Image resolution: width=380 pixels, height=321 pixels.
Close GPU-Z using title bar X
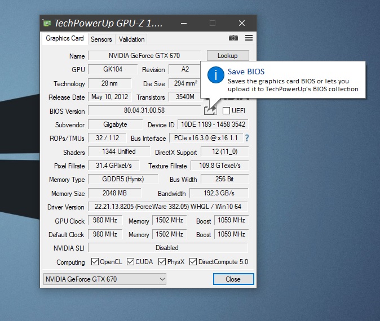[241, 23]
